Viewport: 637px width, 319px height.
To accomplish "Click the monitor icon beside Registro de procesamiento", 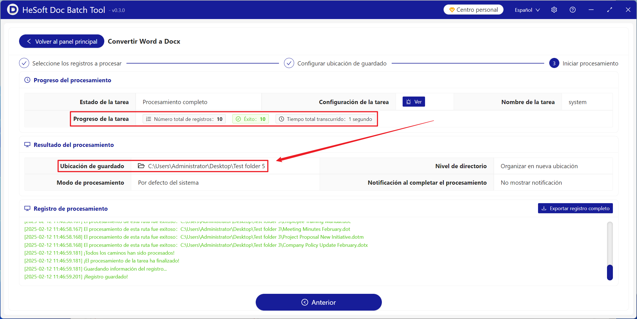I will click(27, 208).
